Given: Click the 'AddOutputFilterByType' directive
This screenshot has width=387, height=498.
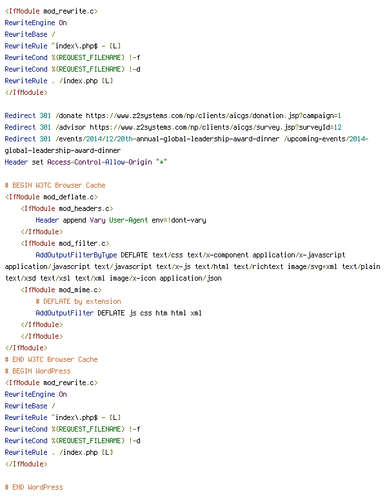Looking at the screenshot, I should click(76, 255).
